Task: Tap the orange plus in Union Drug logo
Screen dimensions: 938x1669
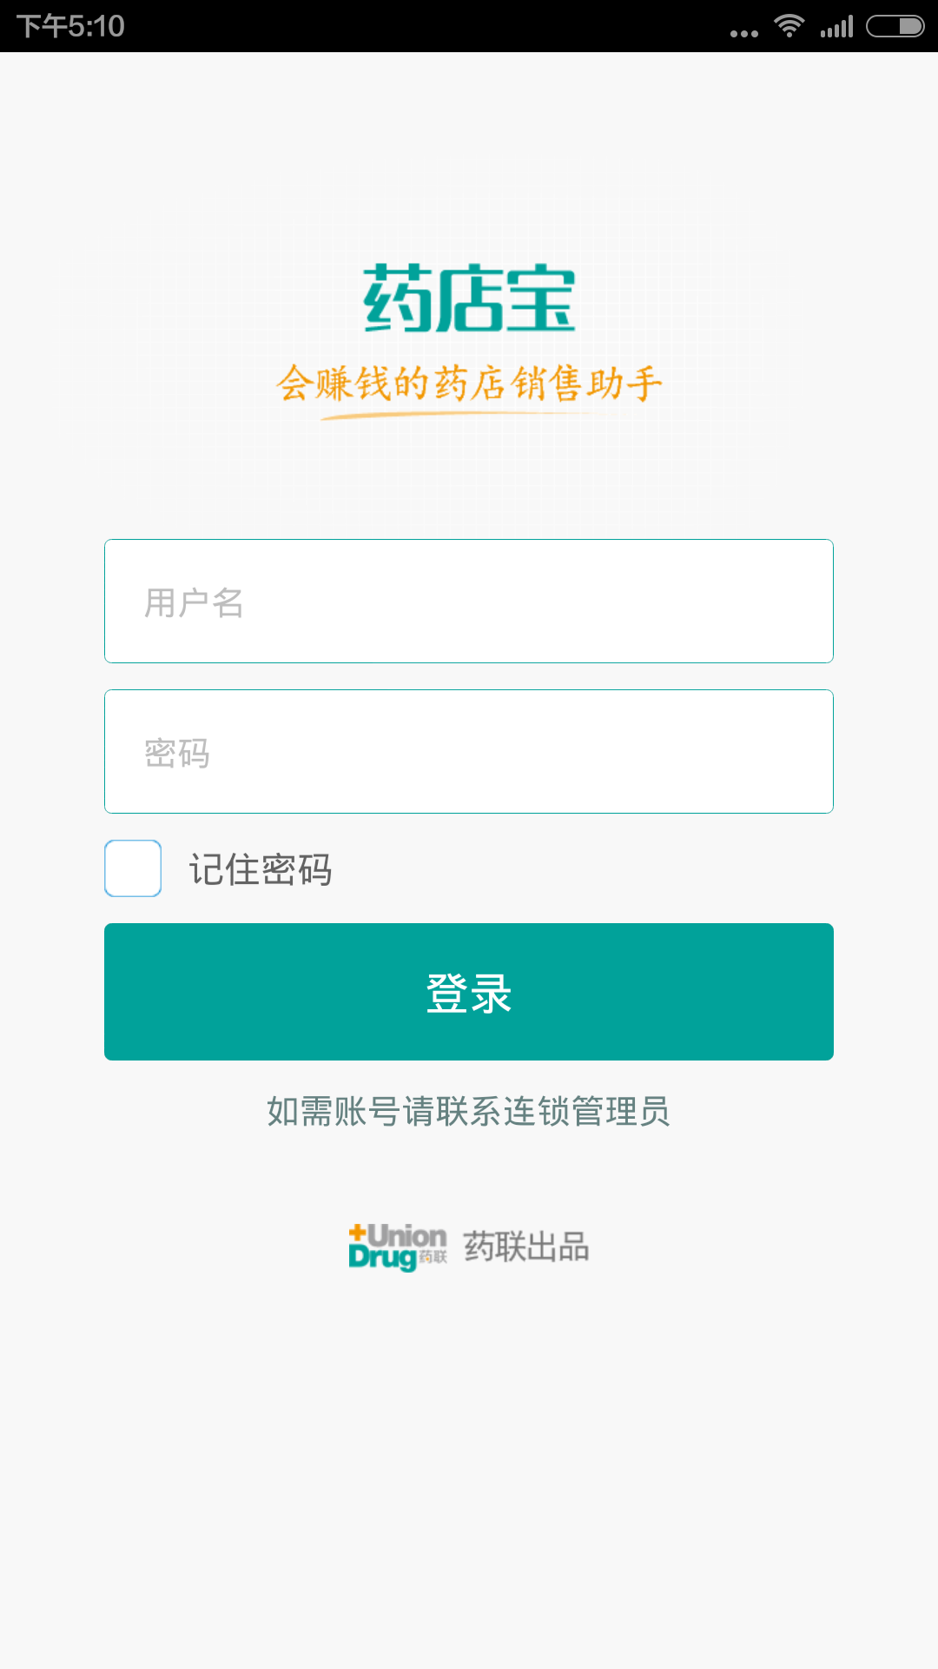Action: click(357, 1233)
